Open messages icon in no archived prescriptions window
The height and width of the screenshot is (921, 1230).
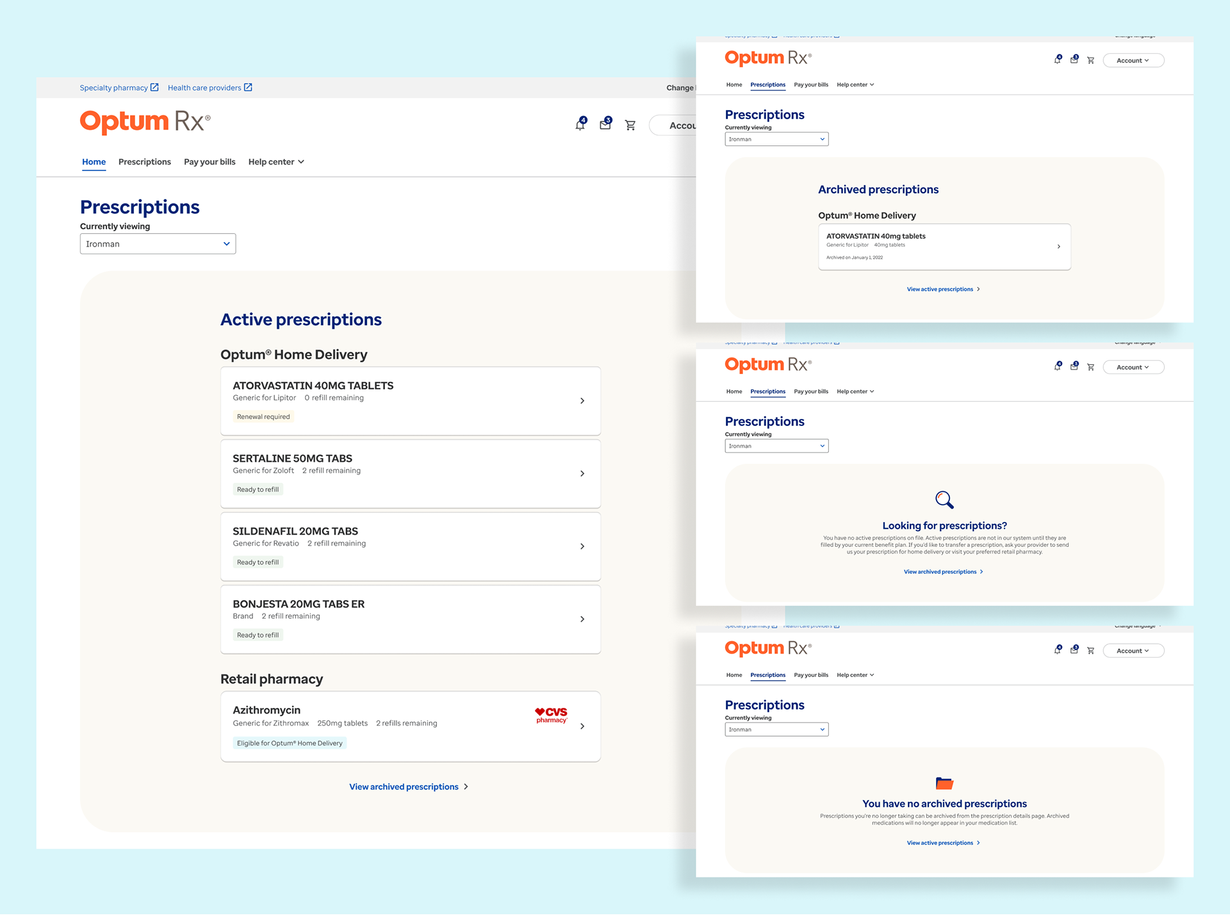1074,650
